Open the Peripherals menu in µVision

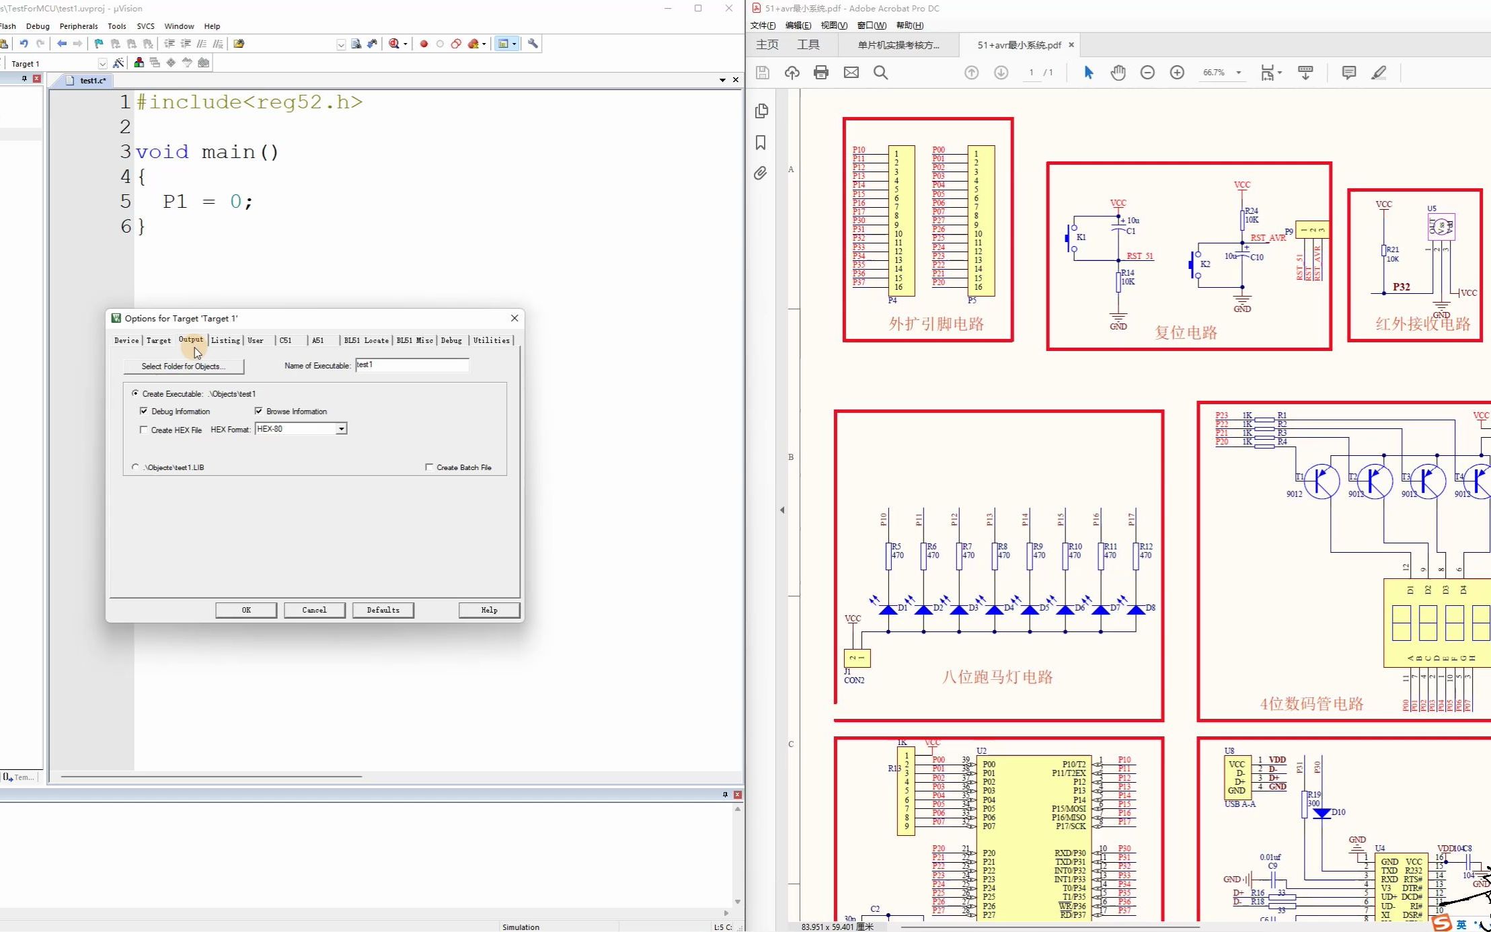pos(79,26)
